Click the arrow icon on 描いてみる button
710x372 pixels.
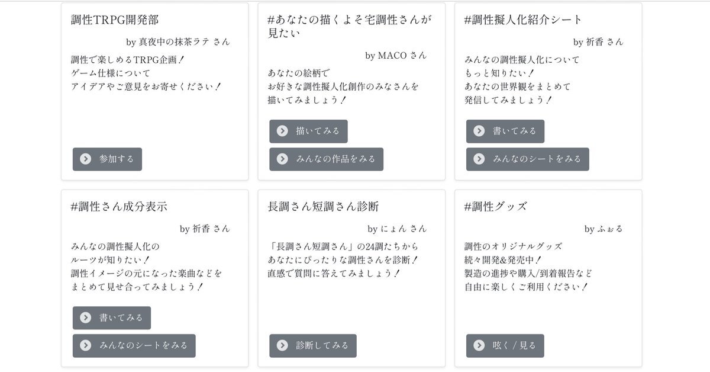(282, 131)
